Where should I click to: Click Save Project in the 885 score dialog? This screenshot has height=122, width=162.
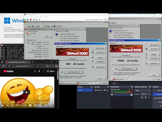tap(100, 52)
